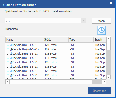
Task: Click PST type in the 122 Bytes row
Action: click(72, 71)
